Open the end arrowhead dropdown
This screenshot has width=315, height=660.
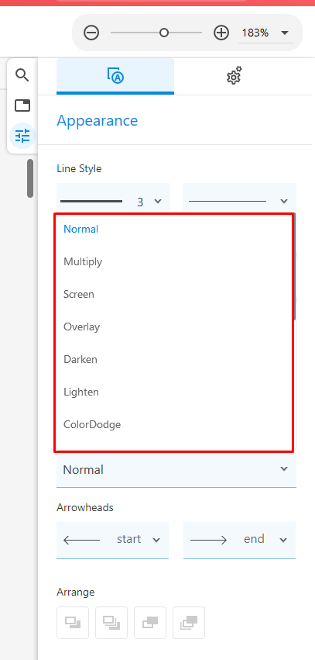tap(239, 540)
